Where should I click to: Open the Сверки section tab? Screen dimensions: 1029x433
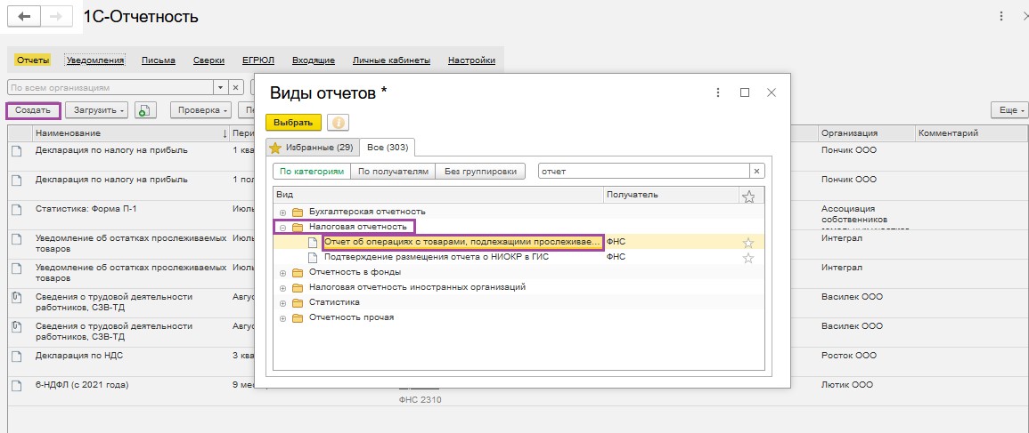coord(208,60)
